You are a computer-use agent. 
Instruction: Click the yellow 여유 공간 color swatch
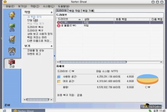coord(59,82)
